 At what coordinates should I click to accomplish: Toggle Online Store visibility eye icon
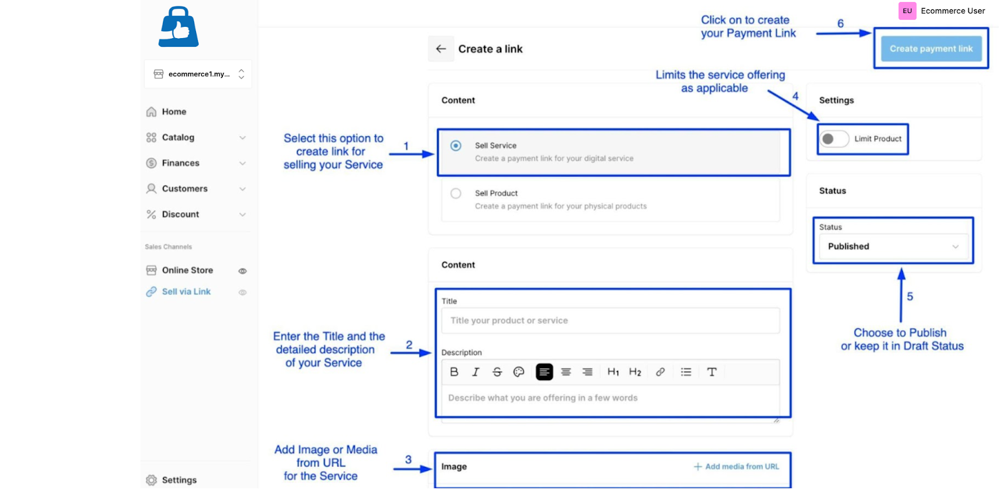[242, 271]
